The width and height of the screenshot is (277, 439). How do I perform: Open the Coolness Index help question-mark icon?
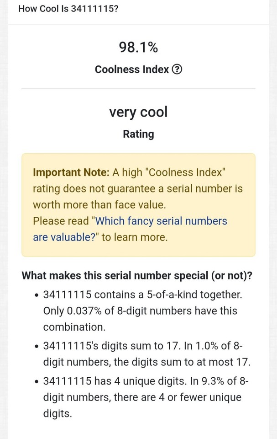177,69
